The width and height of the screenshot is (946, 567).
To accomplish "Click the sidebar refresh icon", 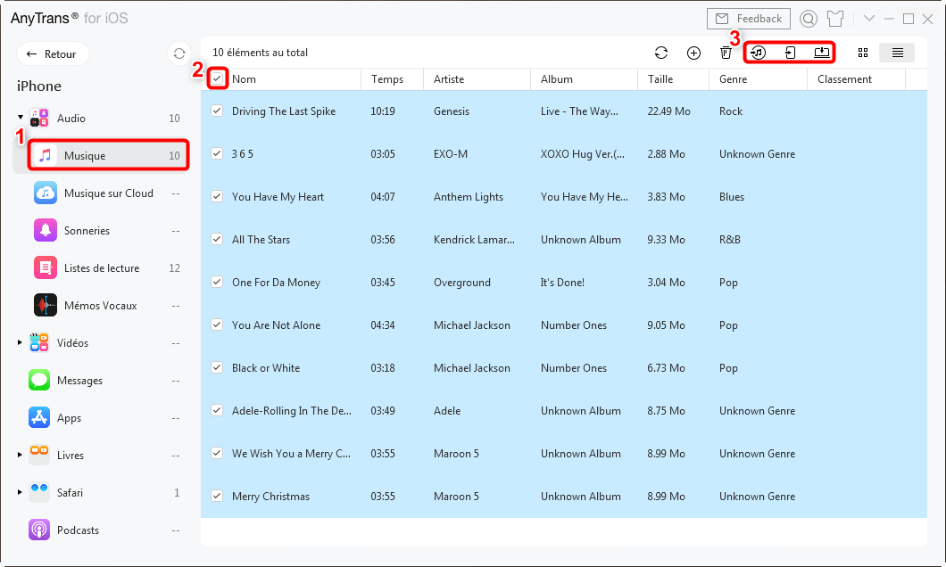I will [x=179, y=53].
